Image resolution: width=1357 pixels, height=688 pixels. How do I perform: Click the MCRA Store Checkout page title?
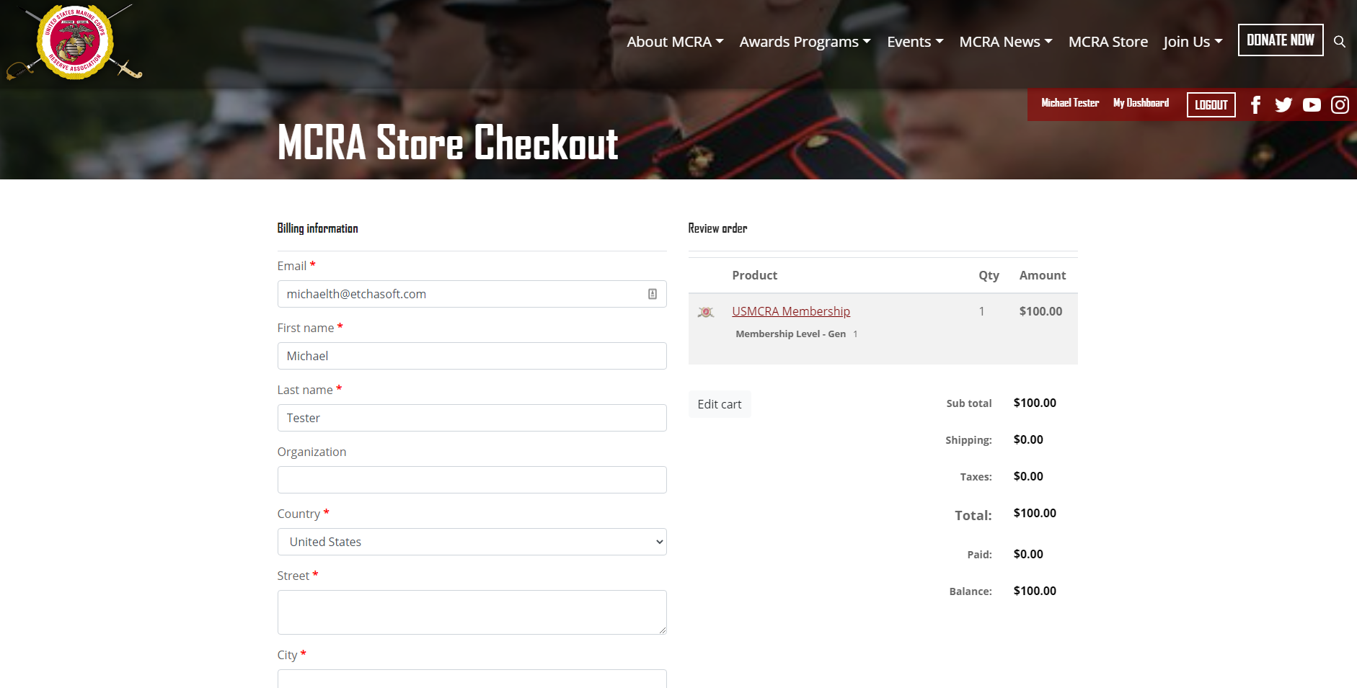[448, 143]
